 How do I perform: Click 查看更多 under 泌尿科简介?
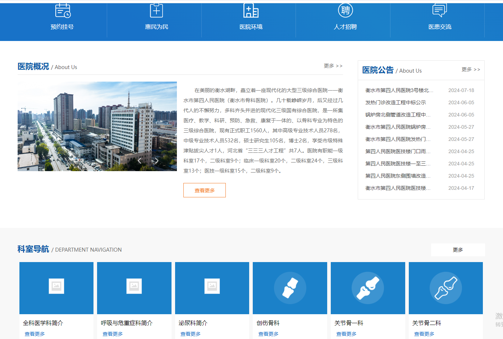pyautogui.click(x=190, y=334)
